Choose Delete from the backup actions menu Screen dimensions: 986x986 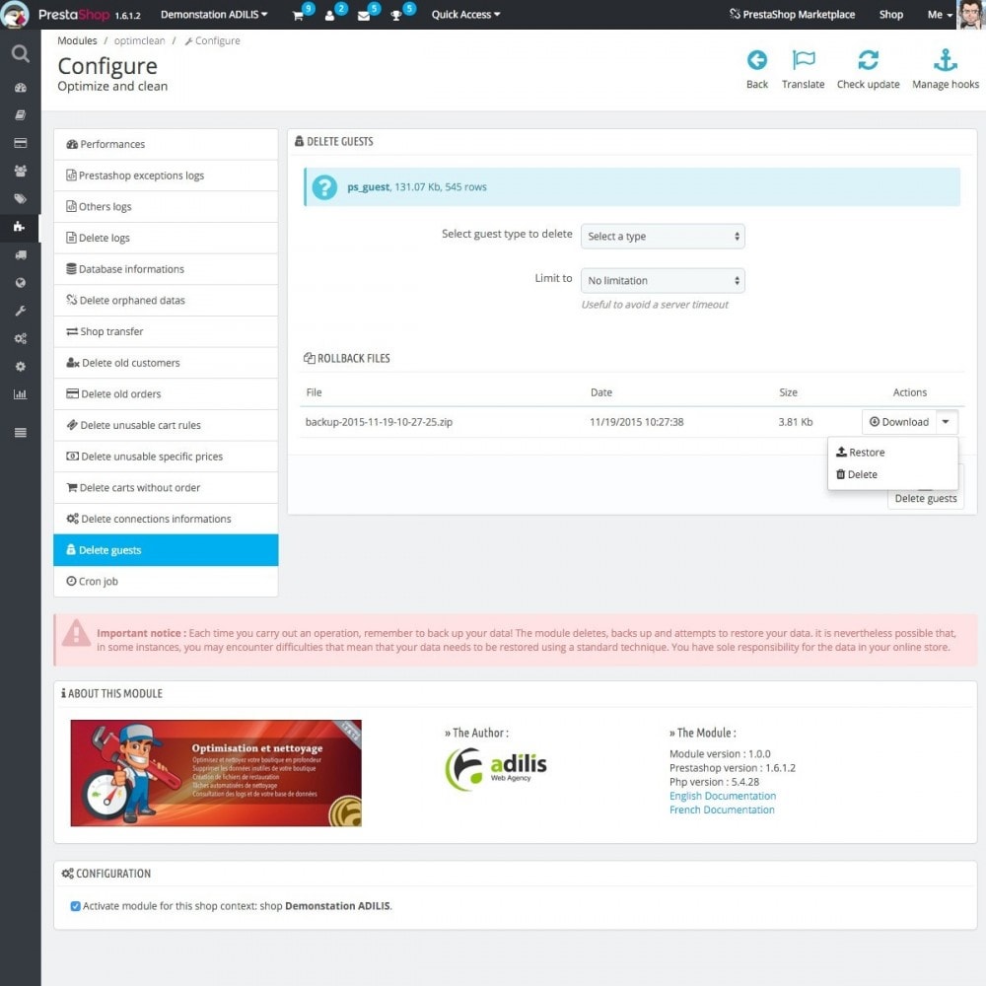click(857, 474)
